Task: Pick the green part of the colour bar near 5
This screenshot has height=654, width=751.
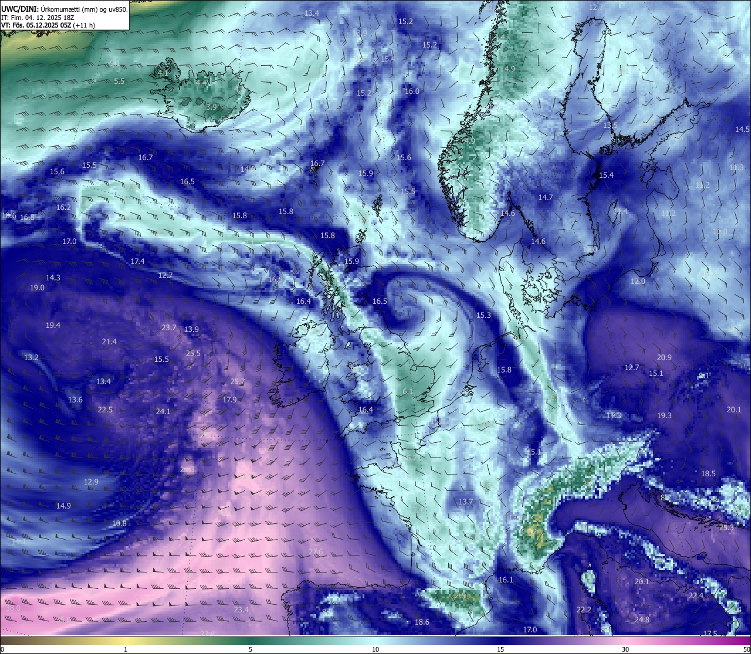Action: click(x=251, y=641)
